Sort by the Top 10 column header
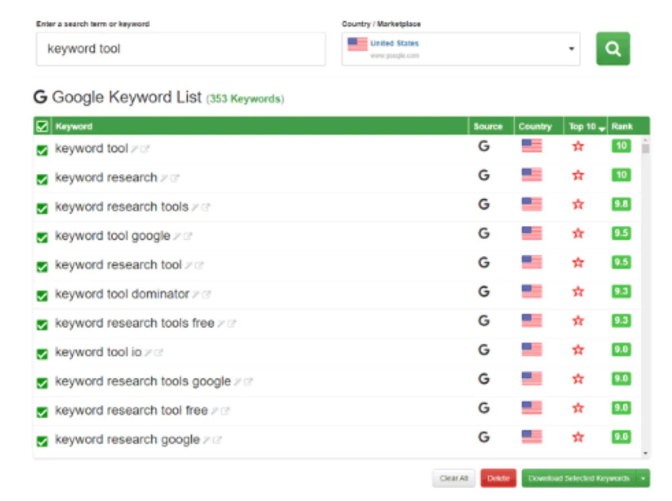The height and width of the screenshot is (501, 672). tap(586, 127)
